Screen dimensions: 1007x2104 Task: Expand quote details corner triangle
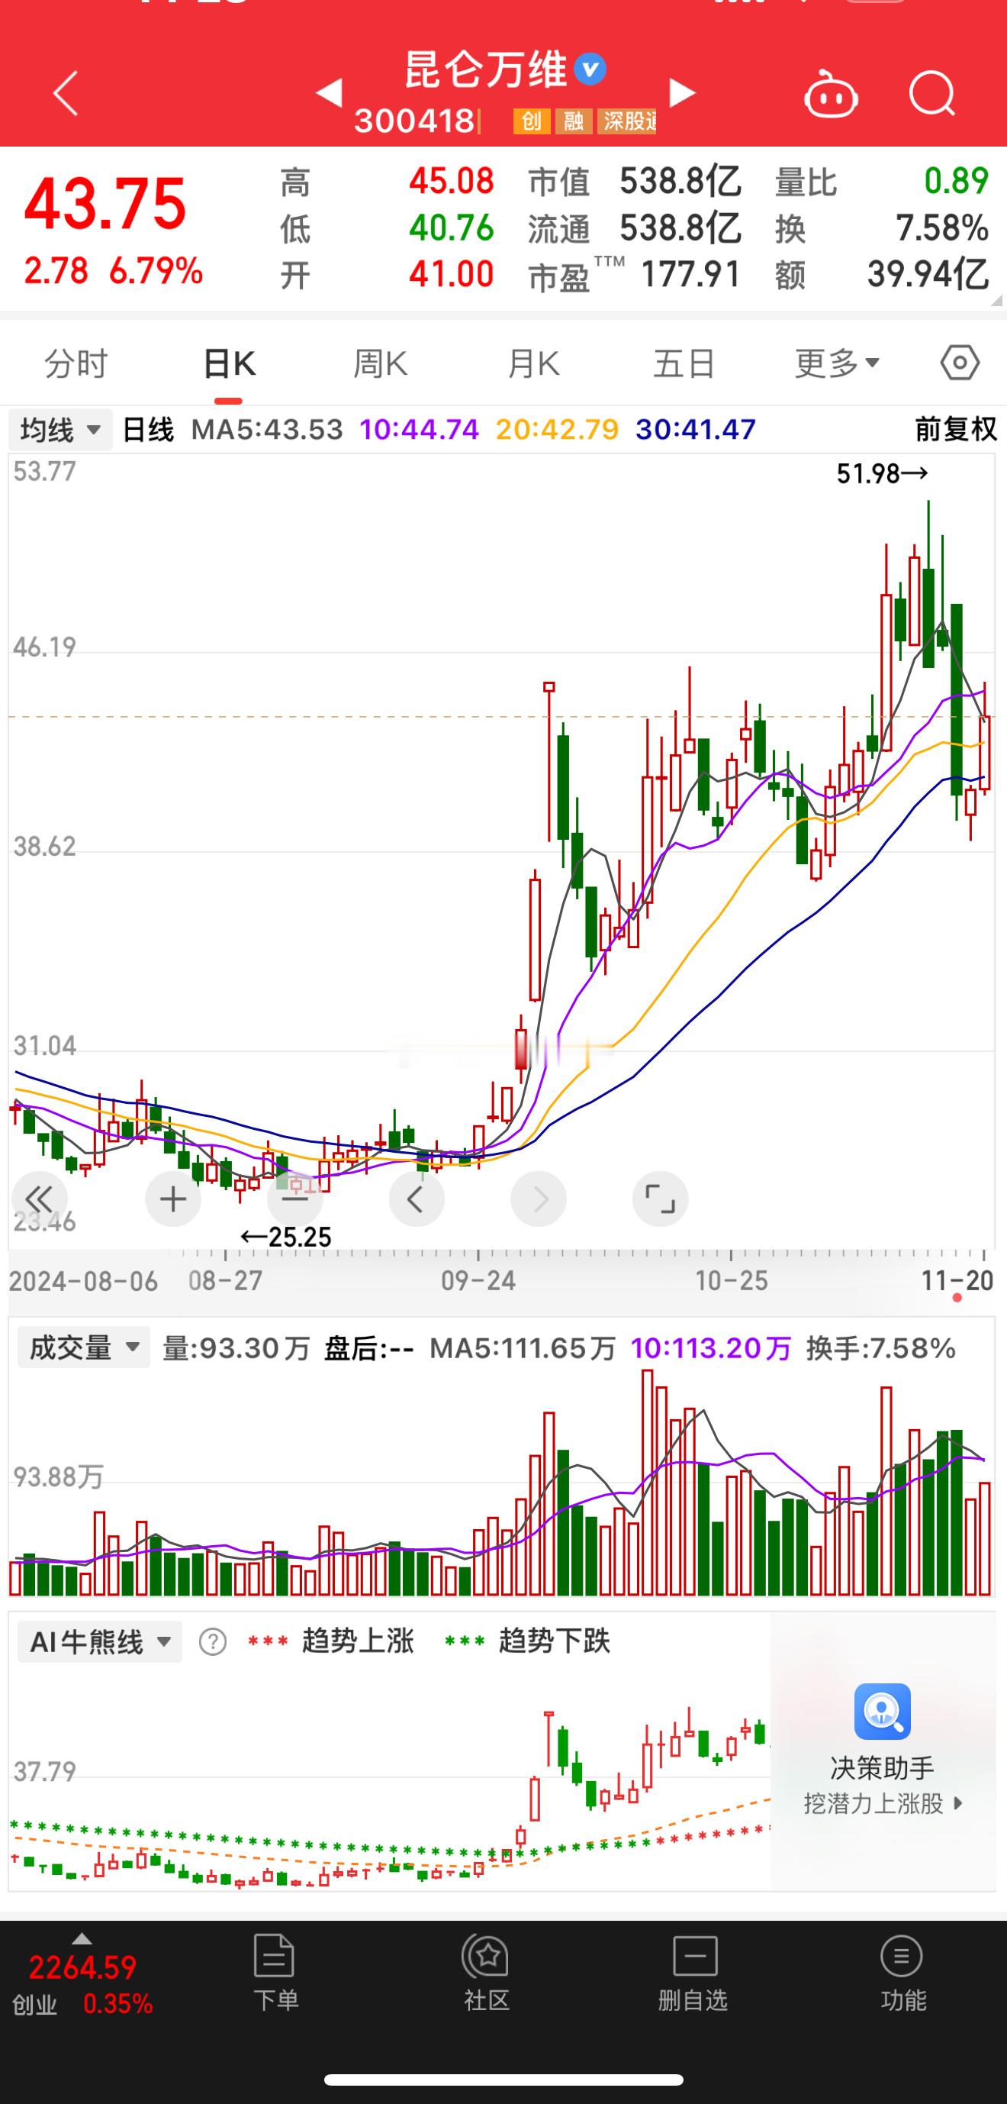click(x=996, y=301)
